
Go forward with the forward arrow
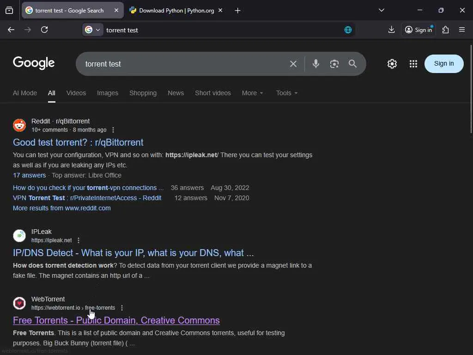(27, 30)
